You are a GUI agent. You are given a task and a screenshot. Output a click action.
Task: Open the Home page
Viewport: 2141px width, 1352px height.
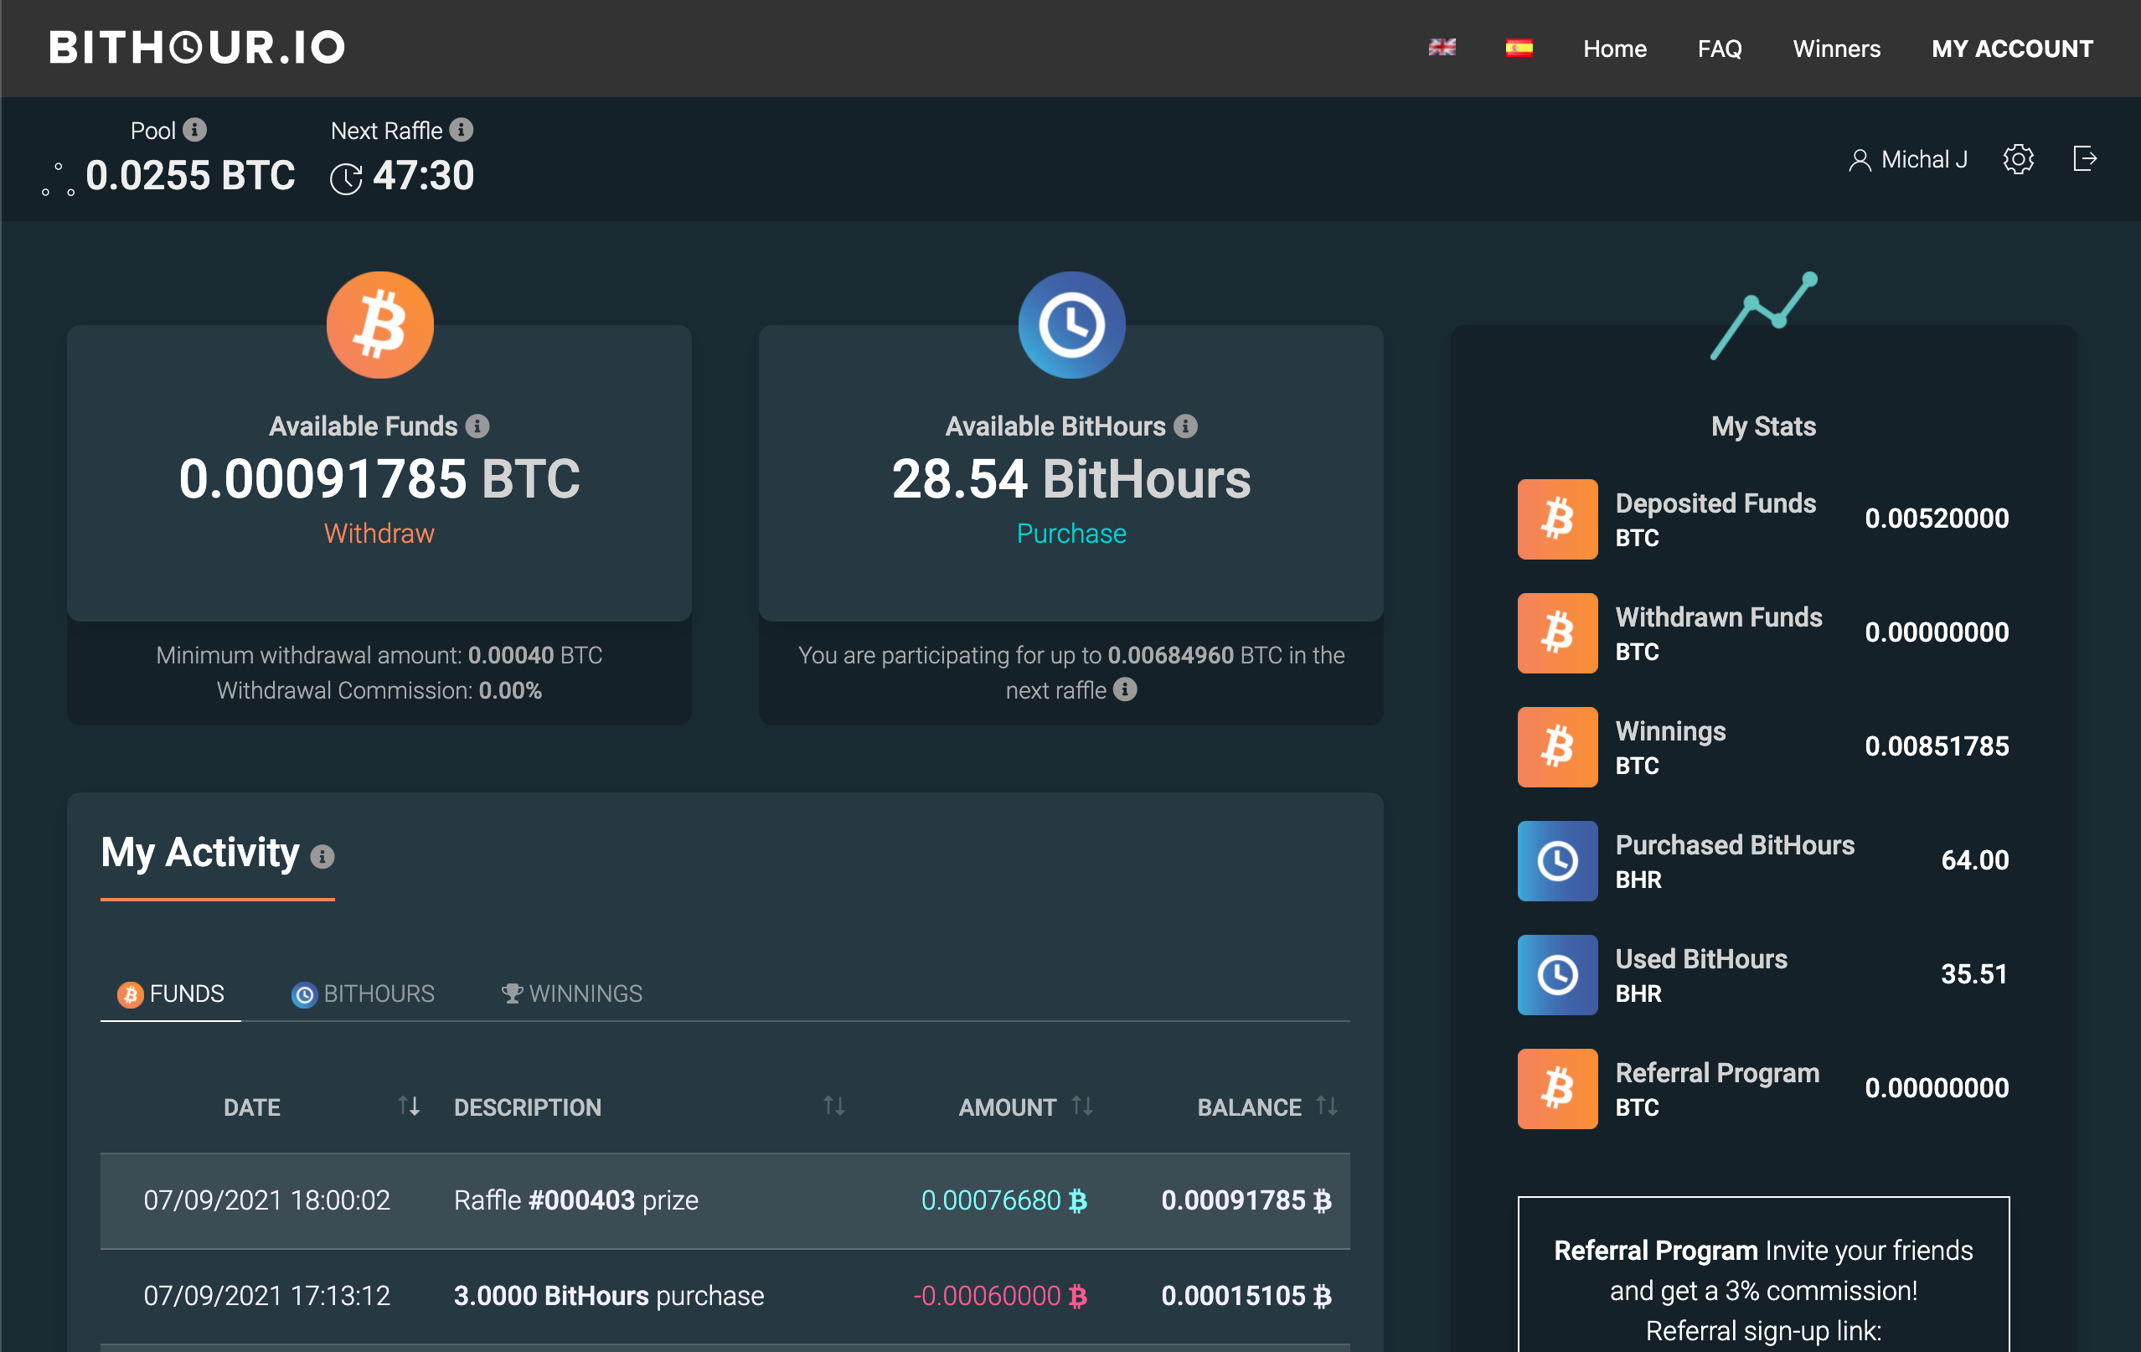[x=1614, y=49]
